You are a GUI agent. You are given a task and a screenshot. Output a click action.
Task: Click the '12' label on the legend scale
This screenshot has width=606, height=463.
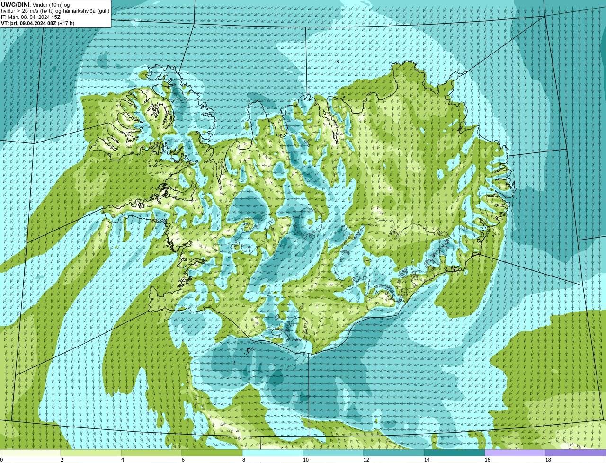[366, 460]
